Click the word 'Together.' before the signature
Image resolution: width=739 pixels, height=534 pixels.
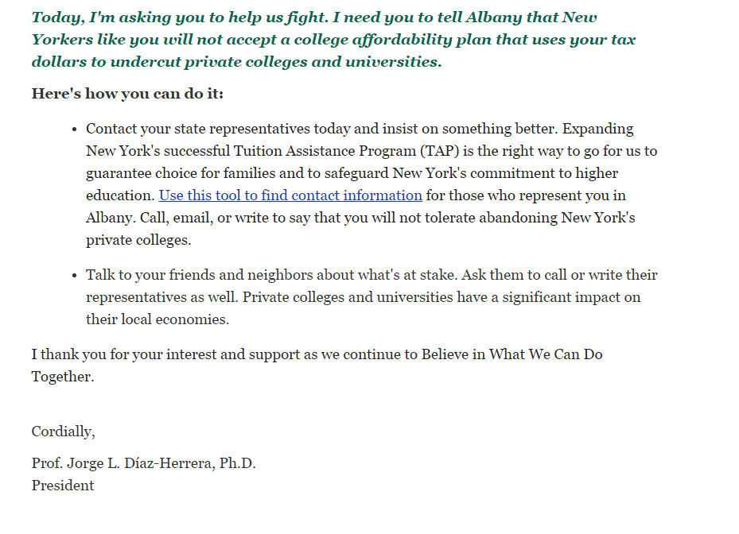pyautogui.click(x=63, y=377)
